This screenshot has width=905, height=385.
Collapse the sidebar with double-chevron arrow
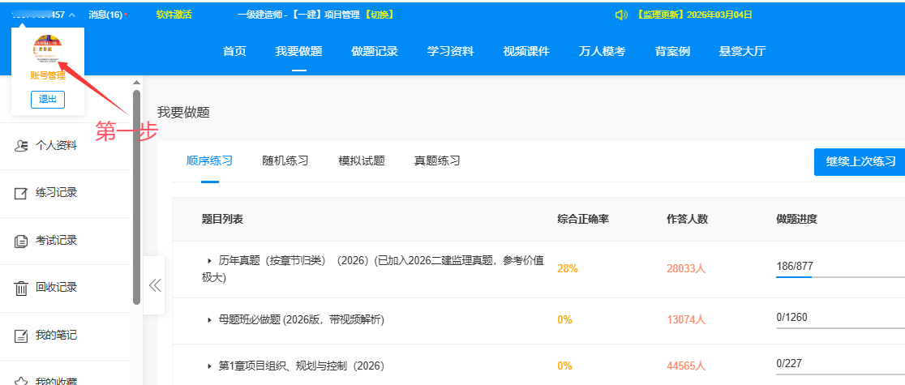pos(154,285)
